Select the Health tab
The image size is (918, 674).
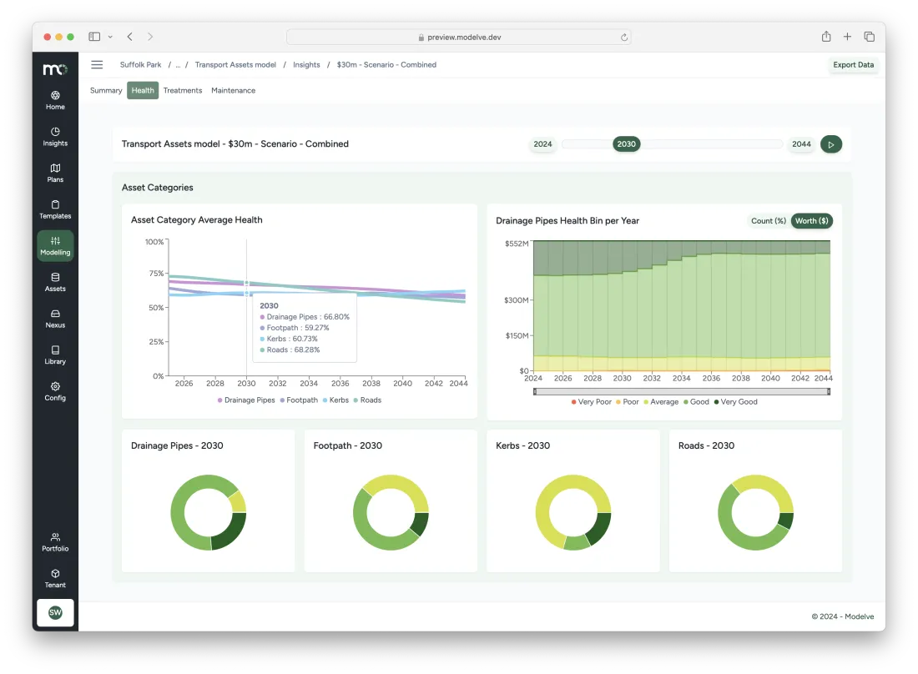pyautogui.click(x=143, y=91)
